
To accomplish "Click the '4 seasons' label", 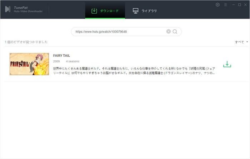I will pos(72,61).
